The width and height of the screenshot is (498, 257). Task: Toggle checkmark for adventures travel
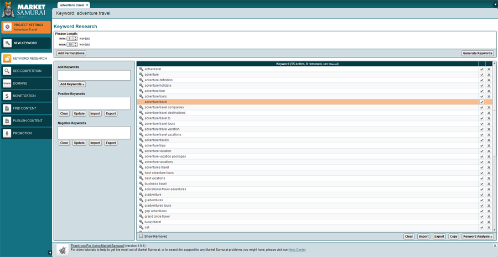(x=482, y=167)
